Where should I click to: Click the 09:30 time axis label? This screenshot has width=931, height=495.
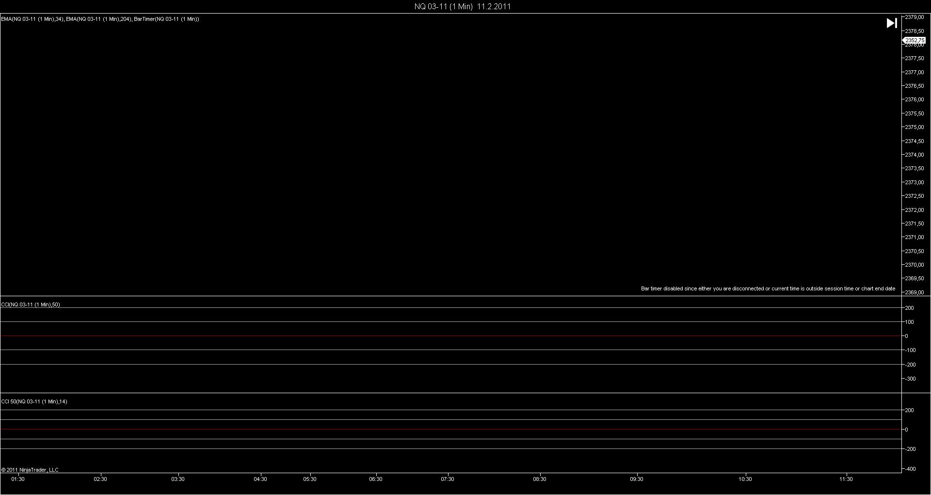click(637, 479)
